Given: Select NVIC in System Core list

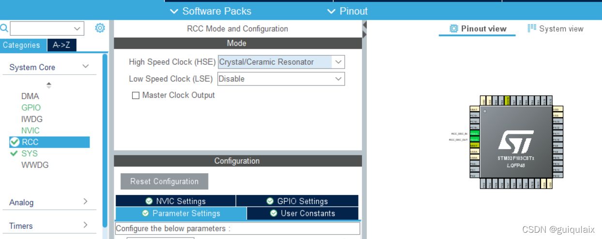Looking at the screenshot, I should click(30, 130).
